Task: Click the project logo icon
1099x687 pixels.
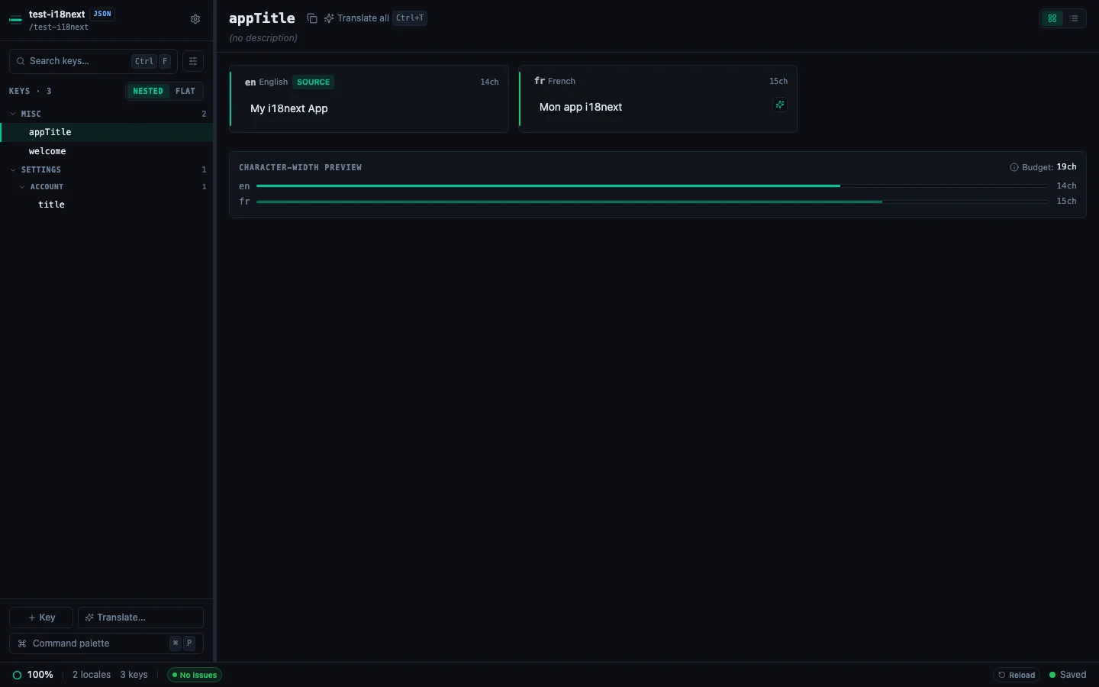Action: pos(15,20)
